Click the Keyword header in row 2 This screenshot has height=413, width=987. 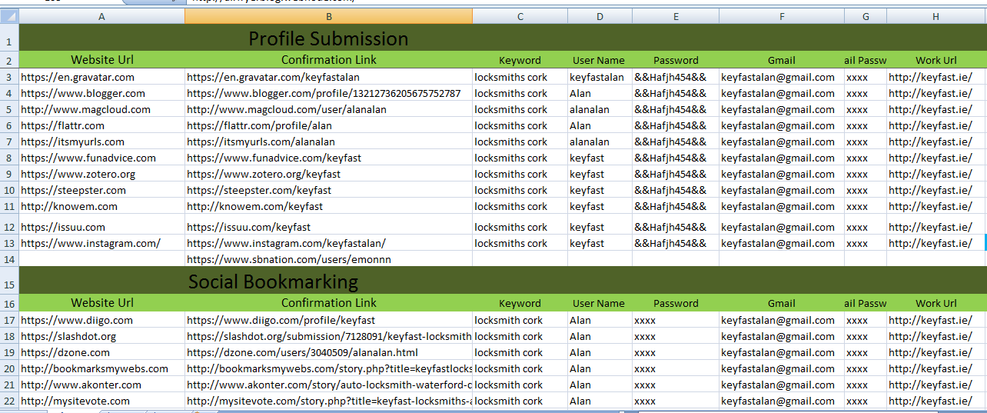(520, 60)
